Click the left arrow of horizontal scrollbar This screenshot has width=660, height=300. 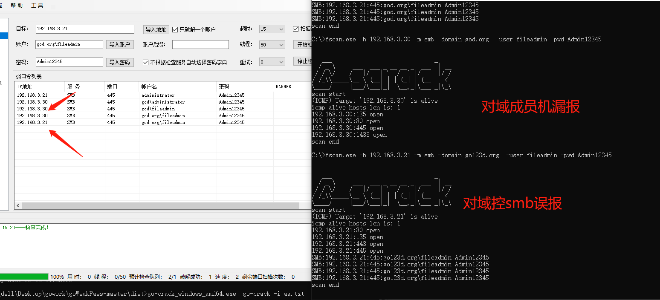[18, 206]
